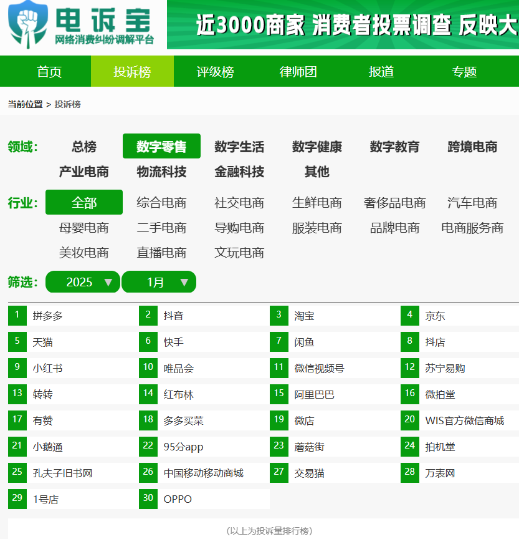Go to the 评级榜 tab
The height and width of the screenshot is (539, 519).
click(x=215, y=72)
